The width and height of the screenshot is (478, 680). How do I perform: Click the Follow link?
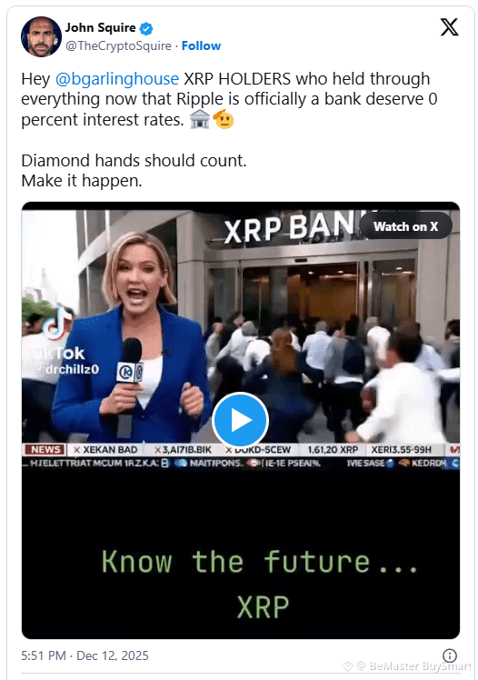[201, 45]
